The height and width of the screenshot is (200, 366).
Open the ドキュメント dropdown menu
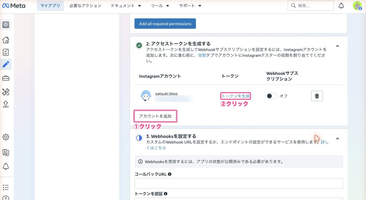(126, 6)
